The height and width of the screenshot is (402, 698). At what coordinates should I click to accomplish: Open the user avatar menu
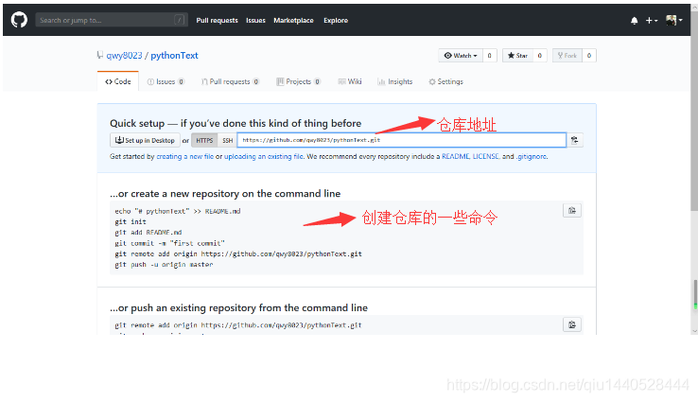click(674, 20)
